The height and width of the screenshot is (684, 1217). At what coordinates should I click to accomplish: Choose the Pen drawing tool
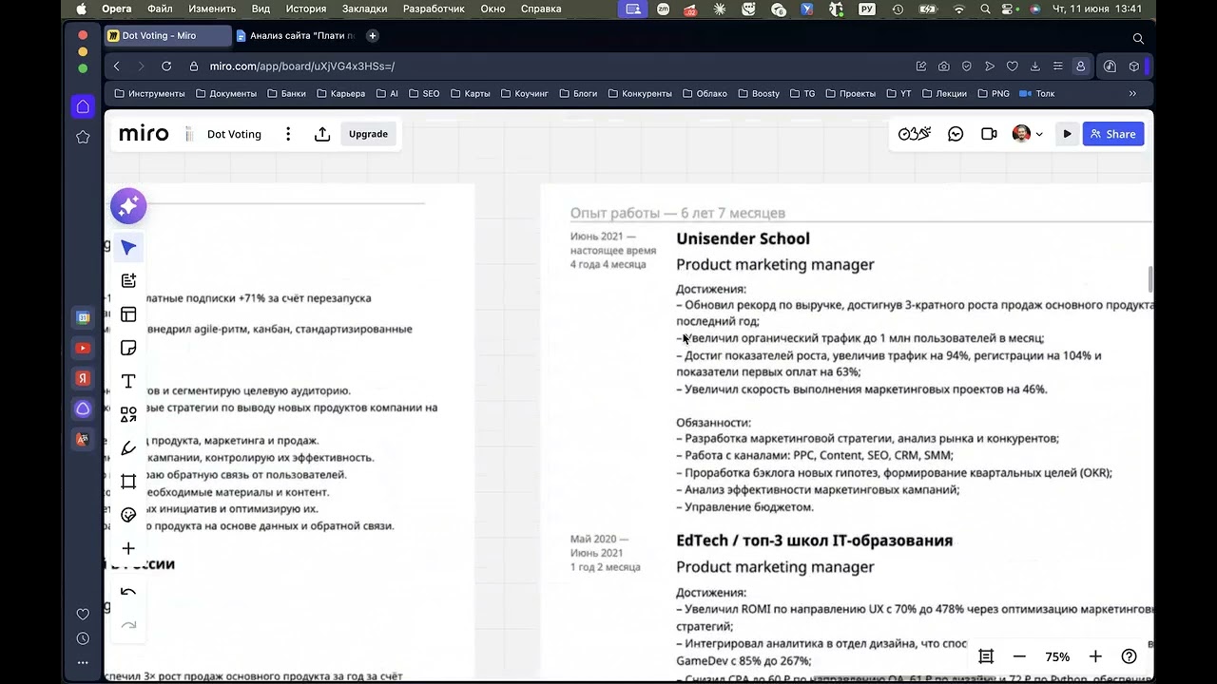coord(128,447)
